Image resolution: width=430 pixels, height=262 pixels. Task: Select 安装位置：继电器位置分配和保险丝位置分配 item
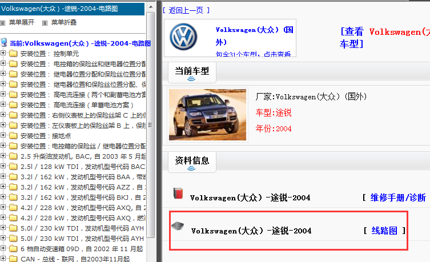pyautogui.click(x=83, y=74)
